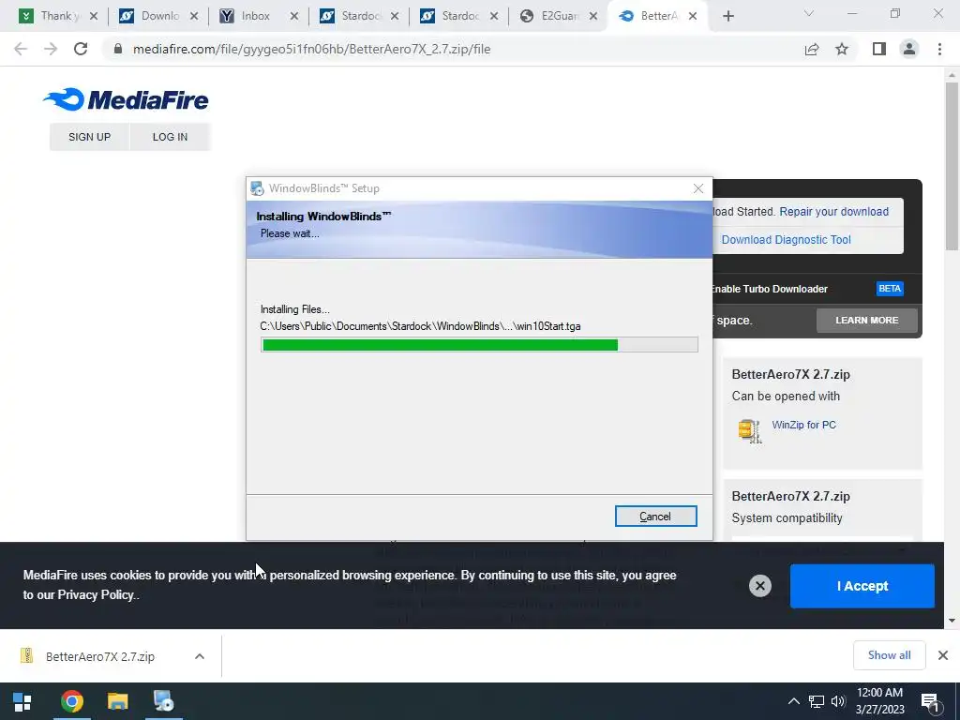Open the Chrome profile avatar
The image size is (960, 720).
coord(909,49)
